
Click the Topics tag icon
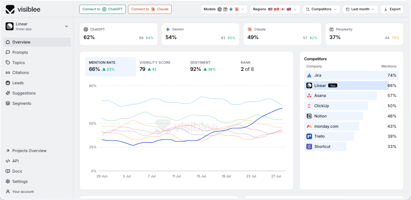point(8,63)
